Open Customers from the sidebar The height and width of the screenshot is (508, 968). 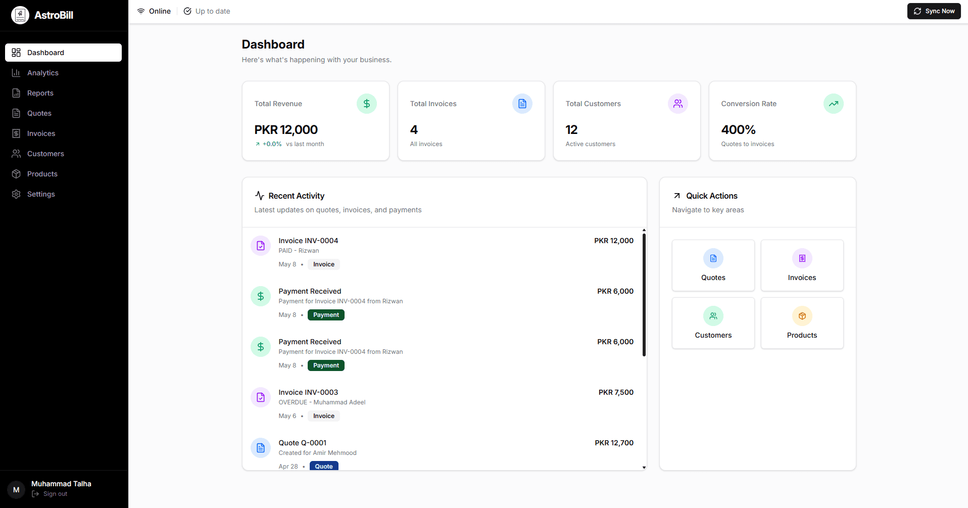pos(63,154)
